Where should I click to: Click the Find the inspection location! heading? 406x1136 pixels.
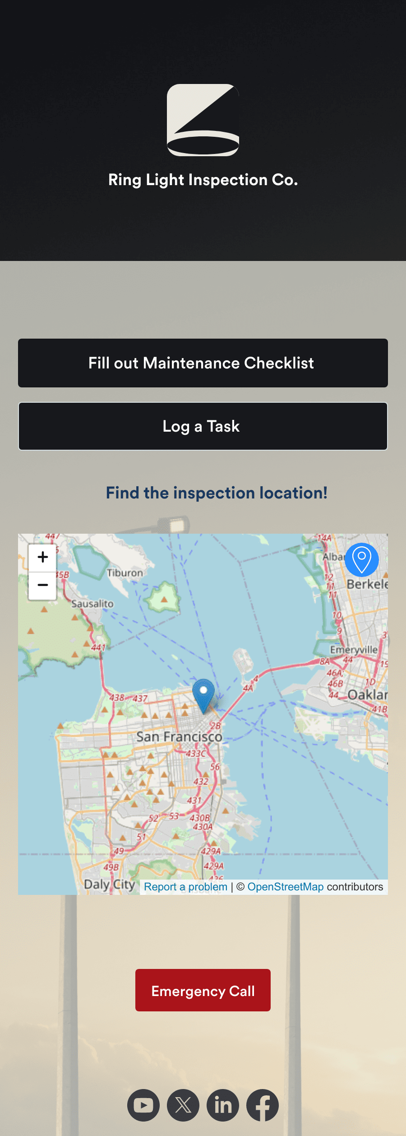coord(217,493)
